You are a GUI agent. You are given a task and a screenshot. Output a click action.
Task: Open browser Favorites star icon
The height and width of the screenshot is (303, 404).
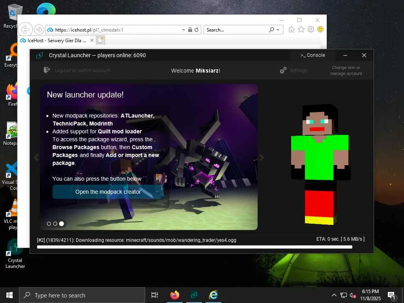301,29
